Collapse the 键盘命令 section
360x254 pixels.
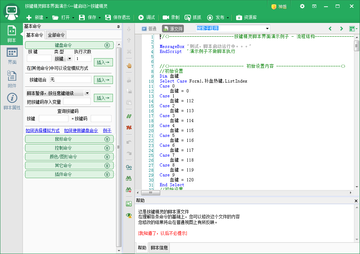(x=107, y=45)
